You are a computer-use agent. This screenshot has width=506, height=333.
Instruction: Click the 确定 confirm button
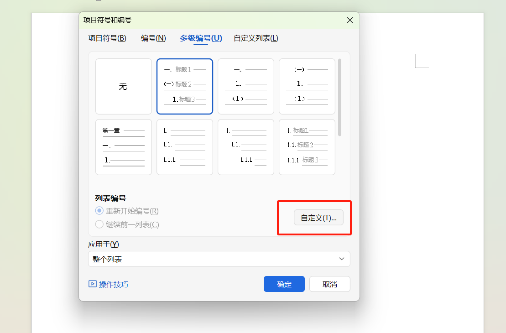(284, 284)
